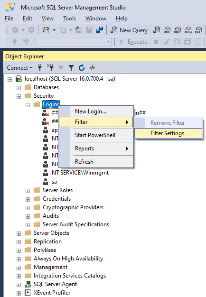Choose Start PowerShell in the context menu
Image resolution: width=206 pixels, height=297 pixels.
[x=96, y=135]
